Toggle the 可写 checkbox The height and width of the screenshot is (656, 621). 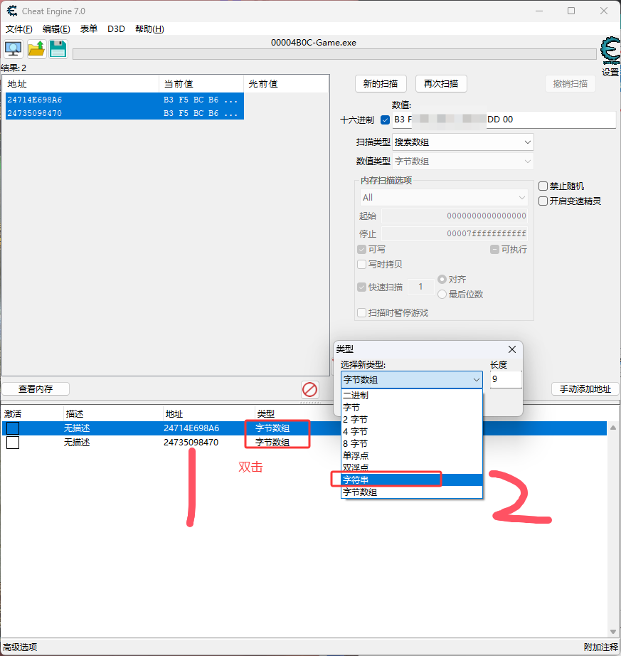coord(362,250)
